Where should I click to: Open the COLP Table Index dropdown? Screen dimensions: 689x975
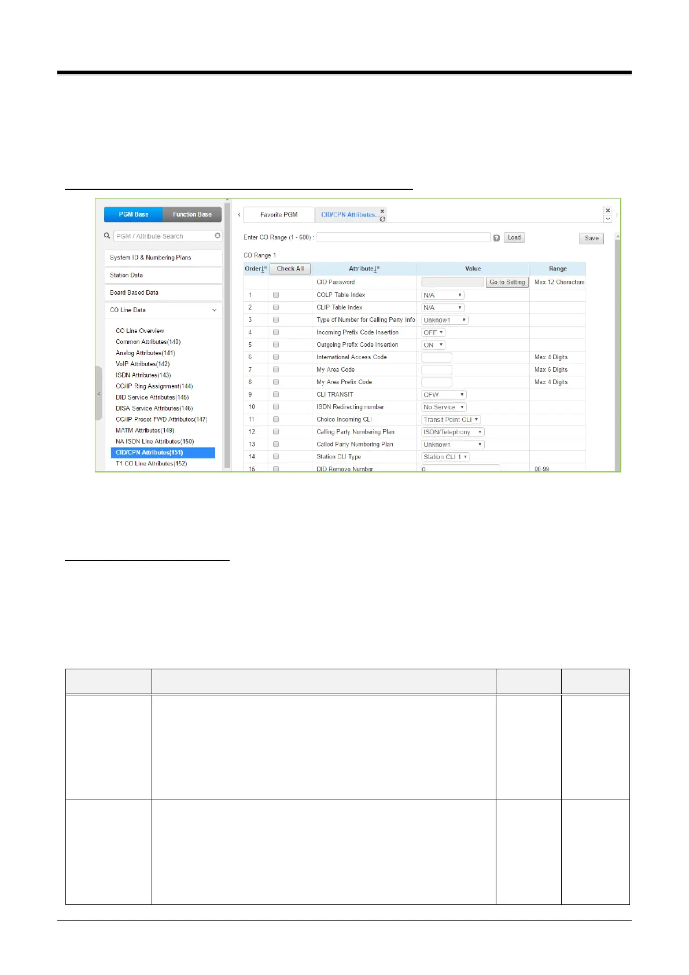click(x=443, y=295)
